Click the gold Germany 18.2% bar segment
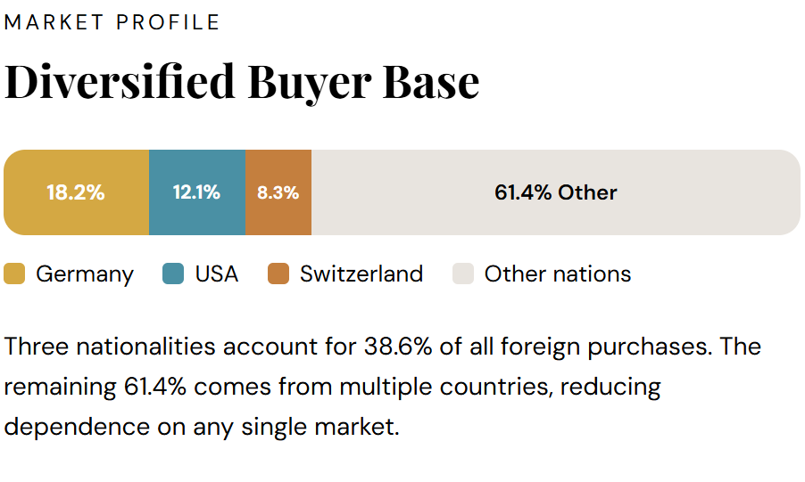The height and width of the screenshot is (482, 805). (x=76, y=192)
